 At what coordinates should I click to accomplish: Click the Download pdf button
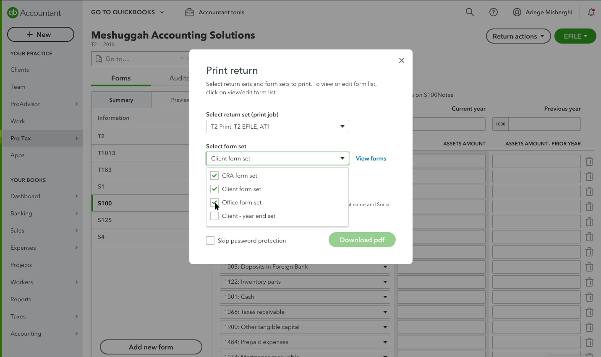(362, 240)
